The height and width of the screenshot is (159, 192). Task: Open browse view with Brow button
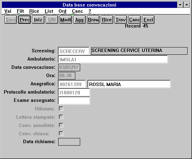point(93,20)
